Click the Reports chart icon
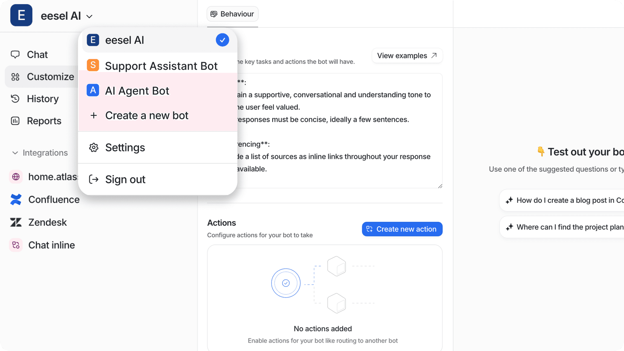 [15, 121]
